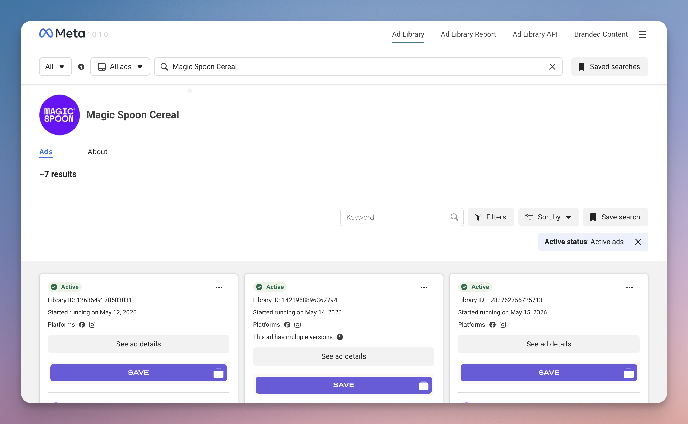Click Instagram platform icon on May 15 ad
Screen dimensions: 688x424
[503, 325]
